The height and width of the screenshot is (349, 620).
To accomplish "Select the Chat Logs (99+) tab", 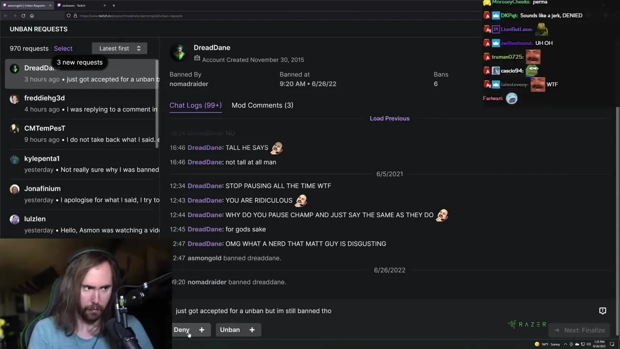I will click(196, 105).
